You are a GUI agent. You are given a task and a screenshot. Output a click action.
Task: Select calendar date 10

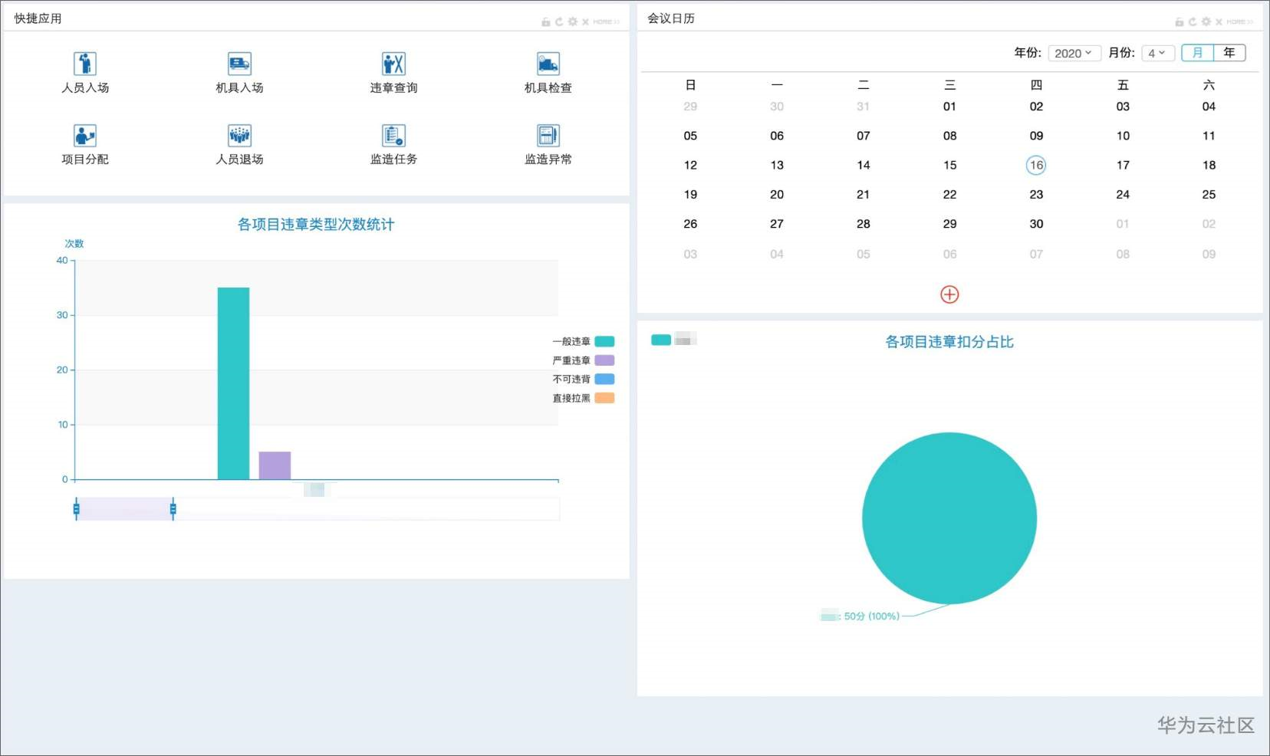coord(1123,136)
